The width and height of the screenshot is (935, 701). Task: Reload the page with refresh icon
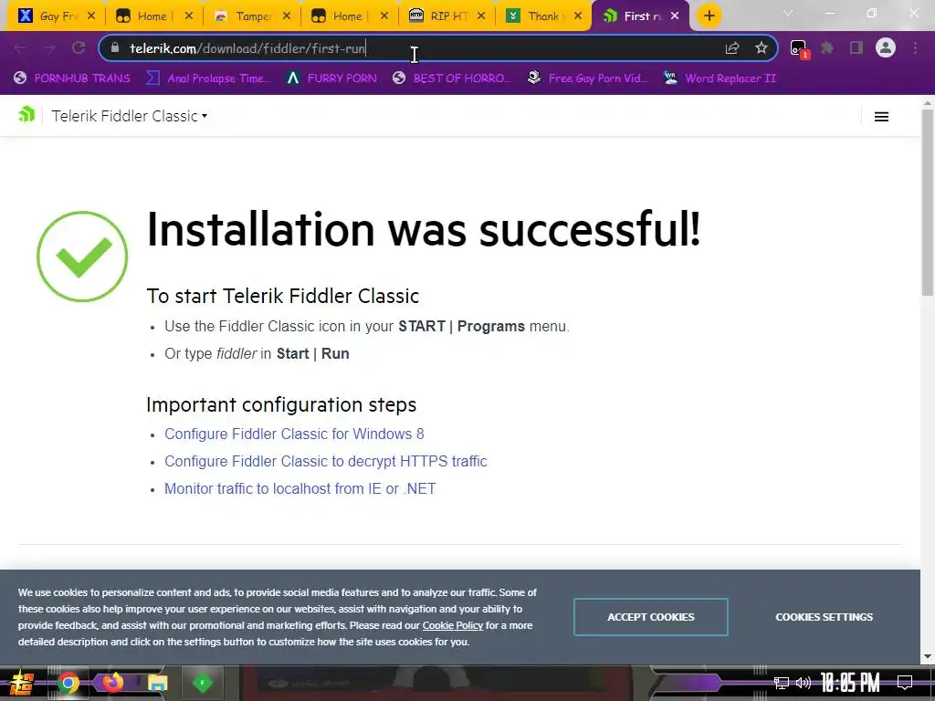click(79, 48)
